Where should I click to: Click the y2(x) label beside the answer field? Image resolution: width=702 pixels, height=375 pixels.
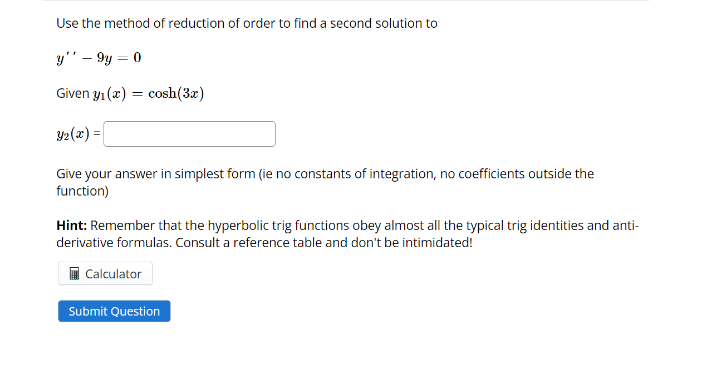tap(72, 133)
